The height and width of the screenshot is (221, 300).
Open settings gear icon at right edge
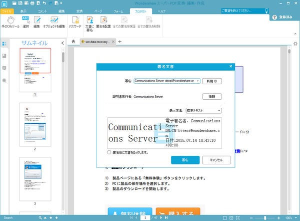pos(295,44)
